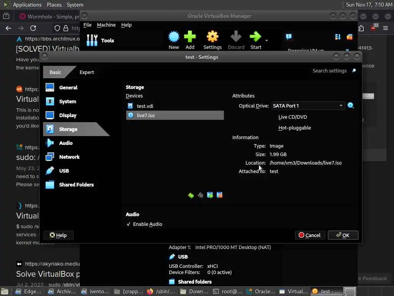Open the Help menu in VirtualBox Manager
This screenshot has height=296, width=394.
click(126, 25)
